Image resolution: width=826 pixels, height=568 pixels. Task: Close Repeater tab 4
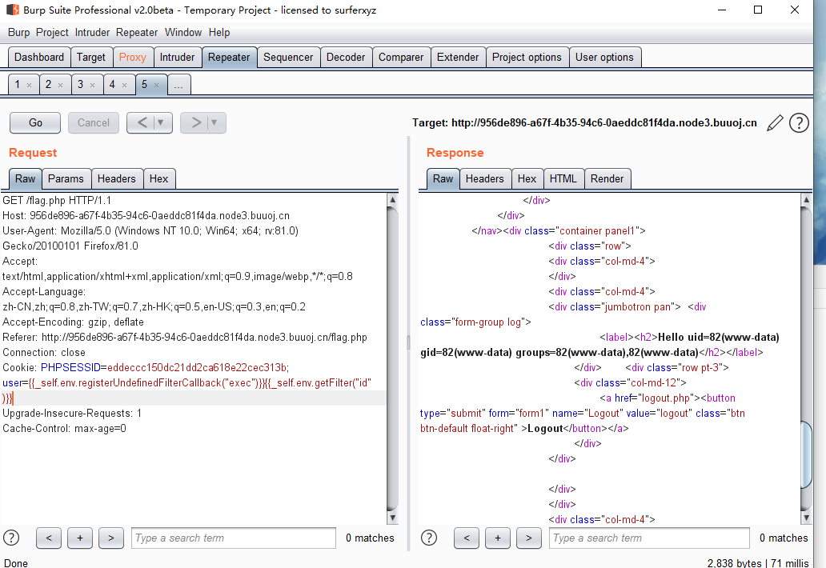pos(124,86)
